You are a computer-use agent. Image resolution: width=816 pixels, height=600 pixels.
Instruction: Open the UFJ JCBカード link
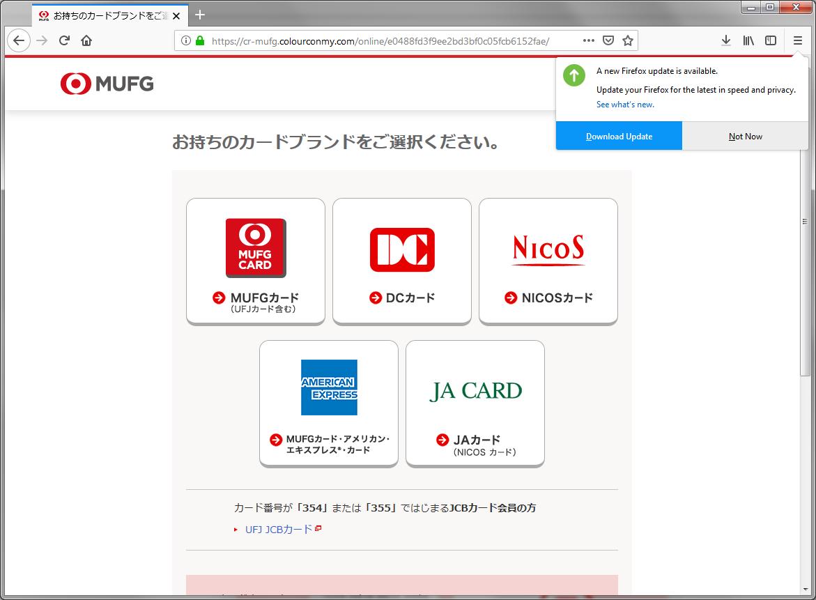pos(279,529)
